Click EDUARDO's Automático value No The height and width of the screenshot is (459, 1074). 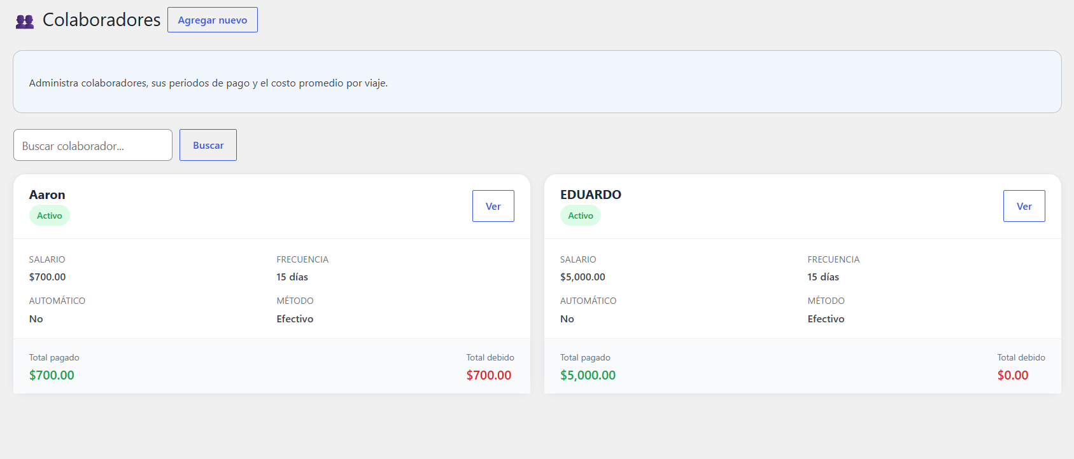[567, 319]
